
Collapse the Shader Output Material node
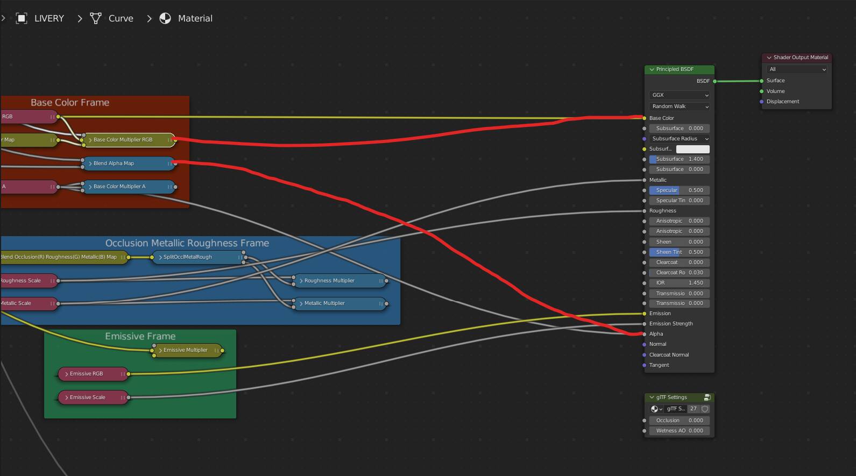tap(769, 58)
